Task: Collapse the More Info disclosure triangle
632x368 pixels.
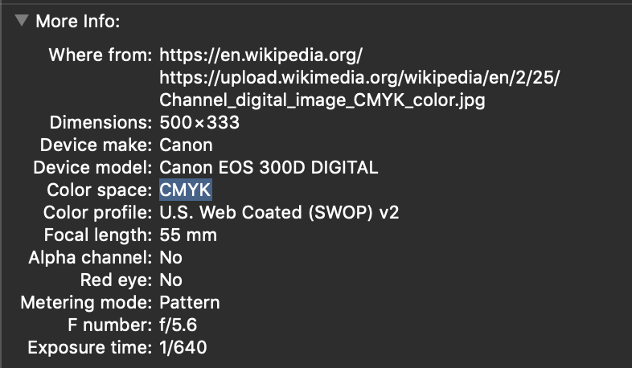Action: point(22,21)
